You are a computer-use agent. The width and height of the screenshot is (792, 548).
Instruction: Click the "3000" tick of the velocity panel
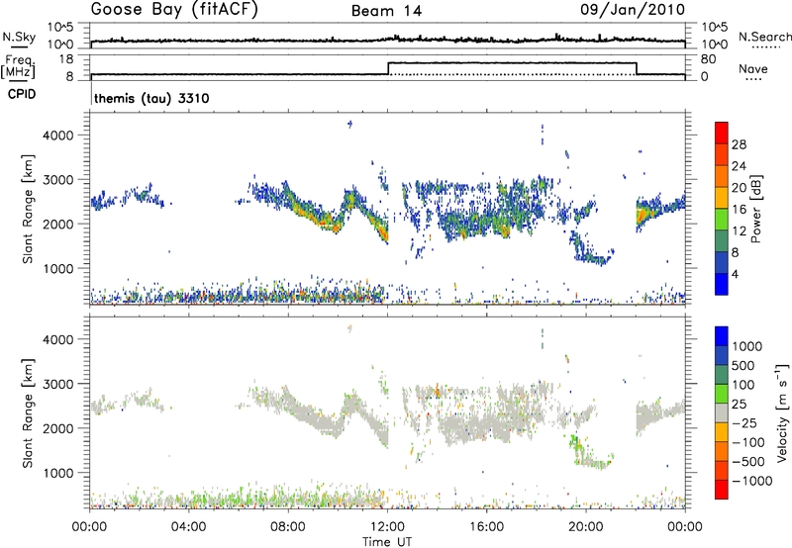click(x=58, y=384)
